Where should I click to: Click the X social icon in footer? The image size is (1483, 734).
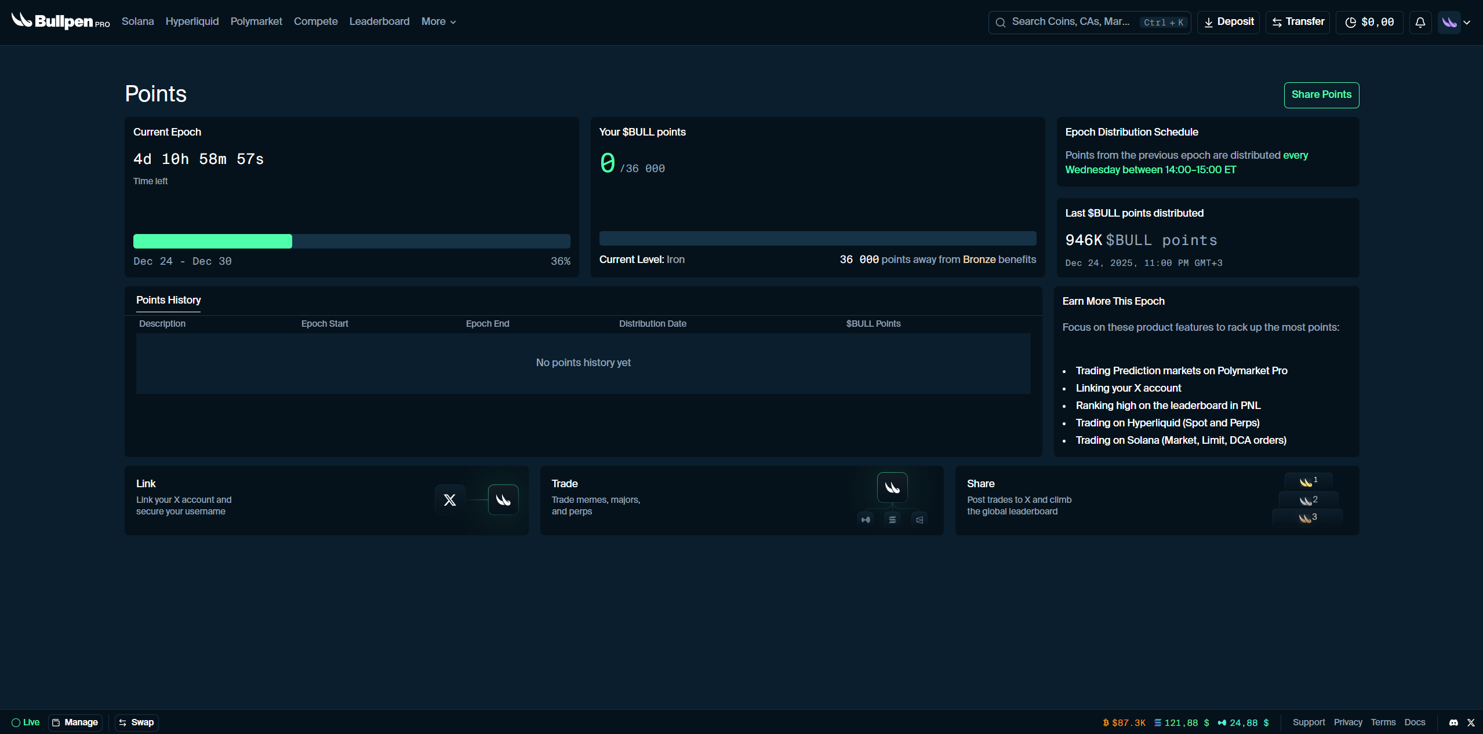(1471, 722)
